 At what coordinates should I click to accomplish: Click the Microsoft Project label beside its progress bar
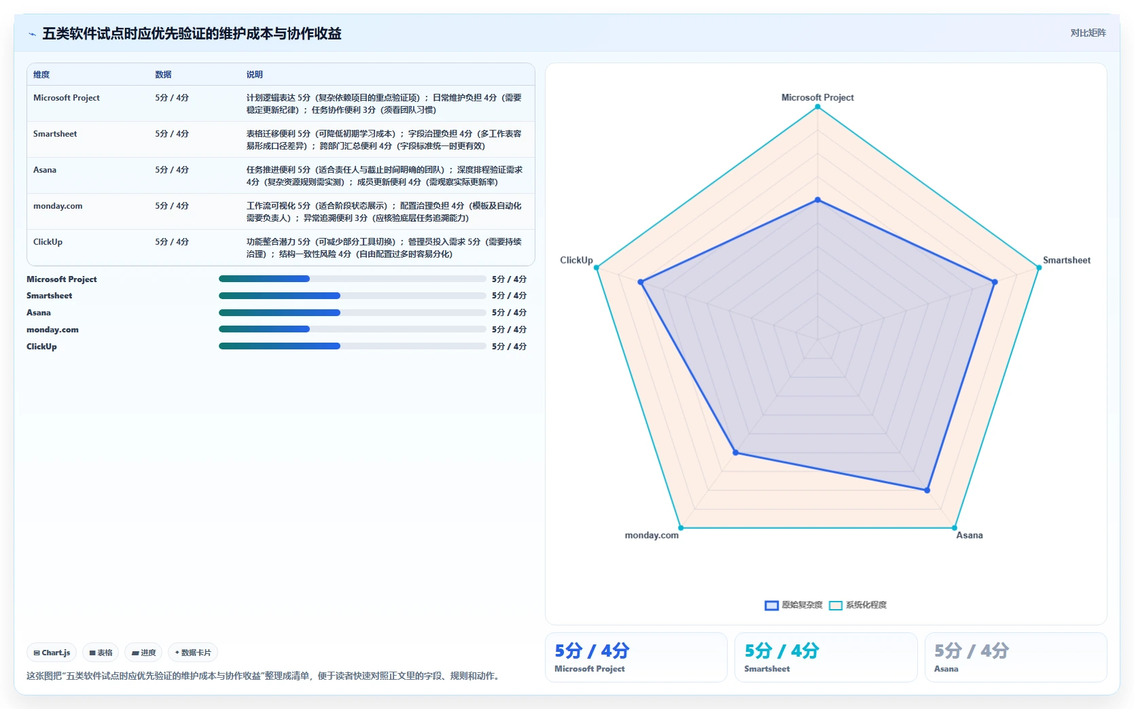coord(62,279)
